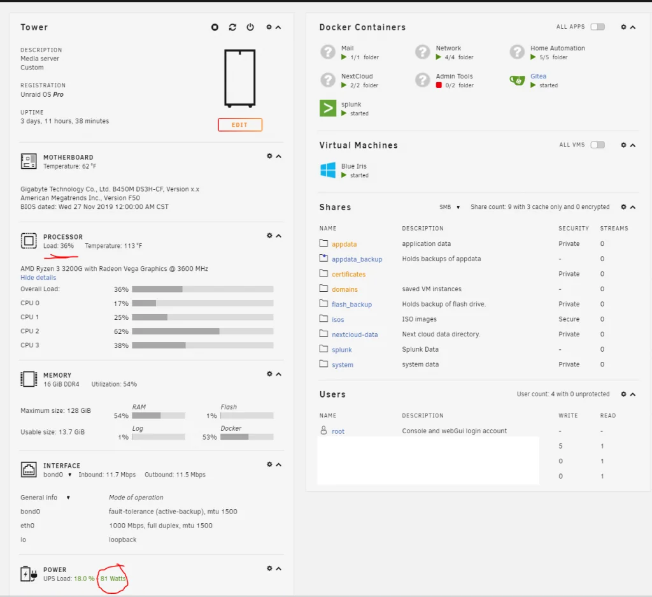Shut down the Tower using the power icon
The image size is (652, 597).
click(x=250, y=27)
